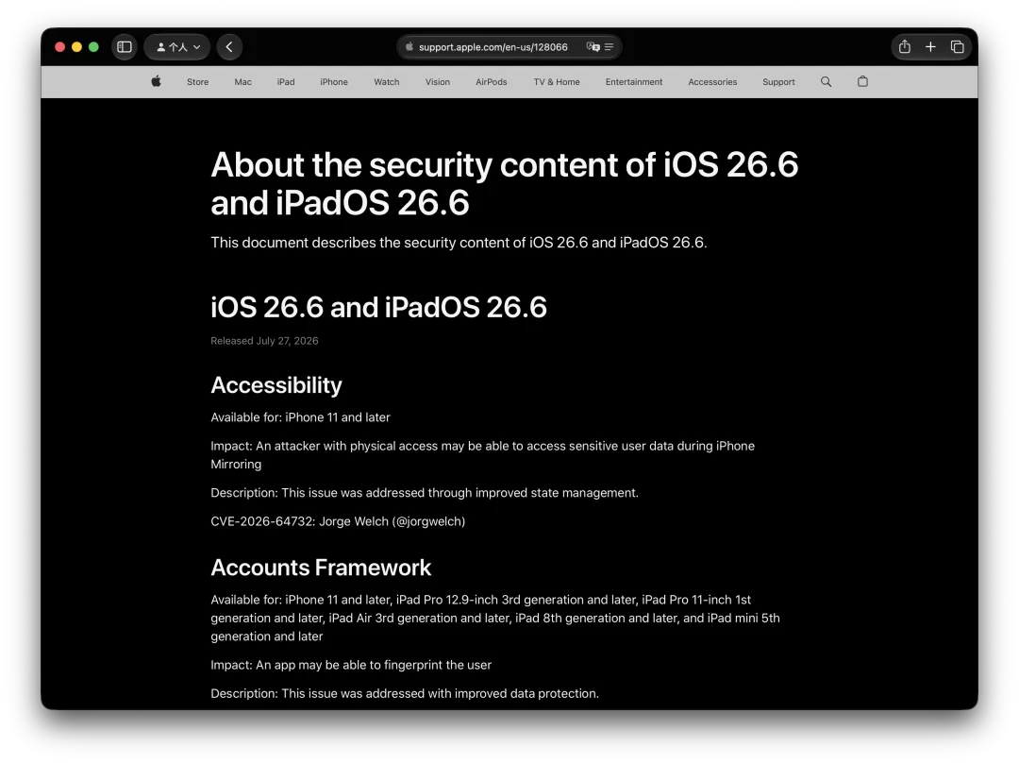Click the translate icon in address bar

click(593, 47)
